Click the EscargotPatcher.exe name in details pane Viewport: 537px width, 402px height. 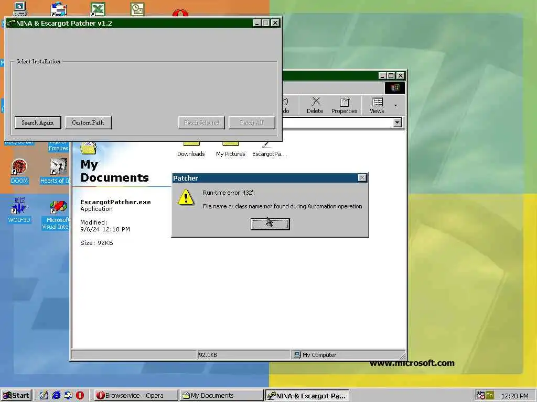[115, 202]
